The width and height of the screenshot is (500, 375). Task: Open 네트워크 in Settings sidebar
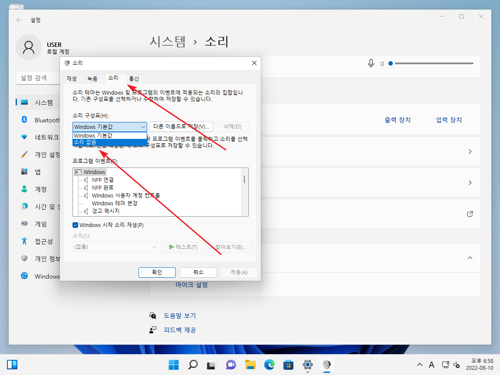tap(38, 137)
